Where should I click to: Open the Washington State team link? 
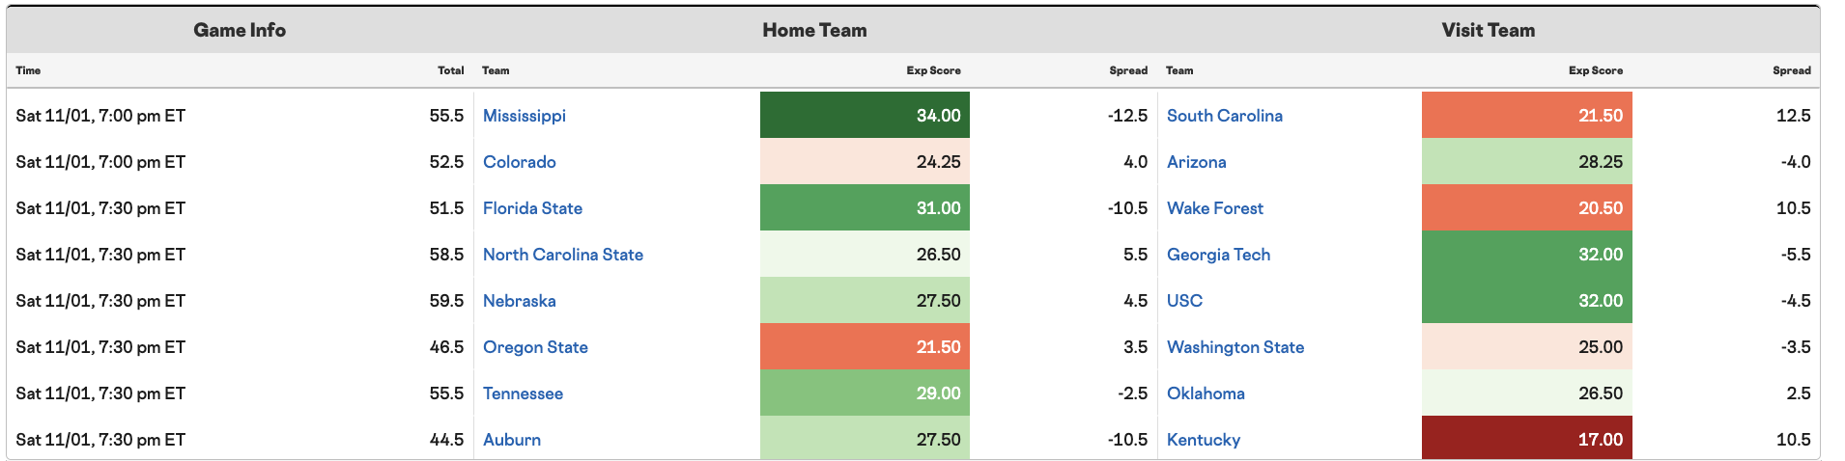(x=1235, y=347)
